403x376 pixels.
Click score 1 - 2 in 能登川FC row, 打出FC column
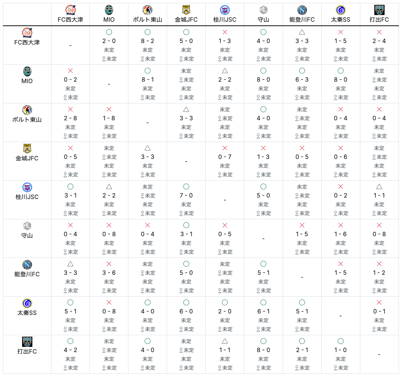(379, 273)
